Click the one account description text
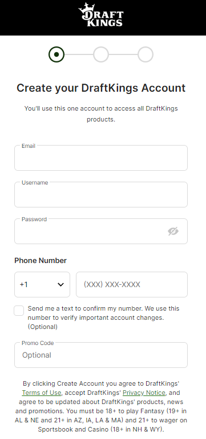This screenshot has width=206, height=439. pyautogui.click(x=101, y=114)
